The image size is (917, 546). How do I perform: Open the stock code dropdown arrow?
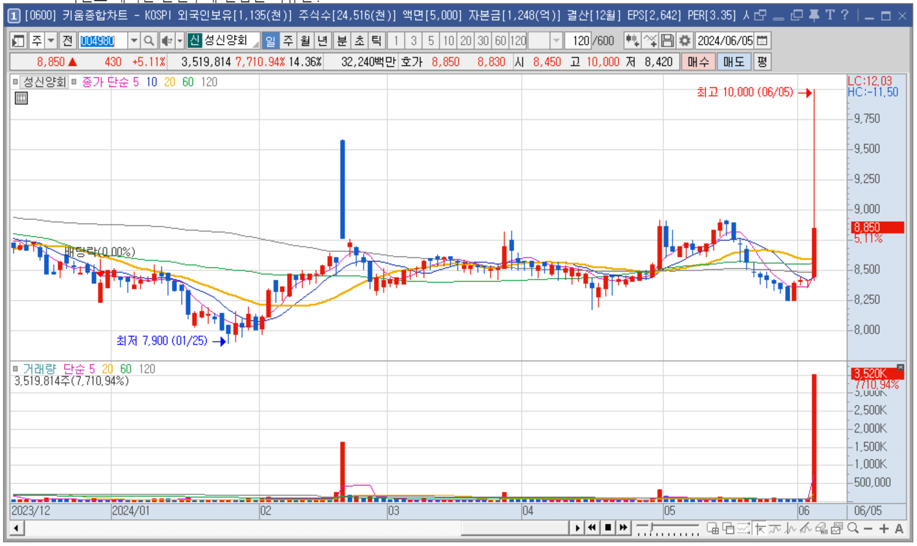click(134, 41)
